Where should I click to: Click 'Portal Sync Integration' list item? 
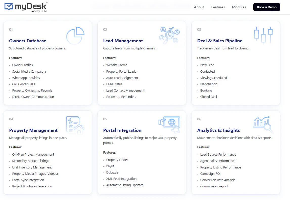coord(28,180)
